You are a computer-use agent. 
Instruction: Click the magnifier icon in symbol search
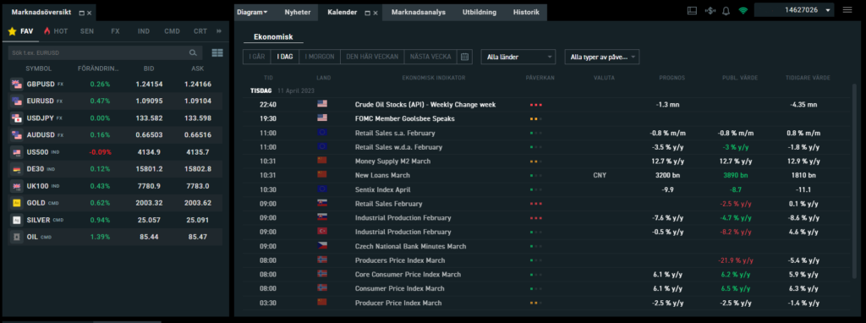point(193,53)
